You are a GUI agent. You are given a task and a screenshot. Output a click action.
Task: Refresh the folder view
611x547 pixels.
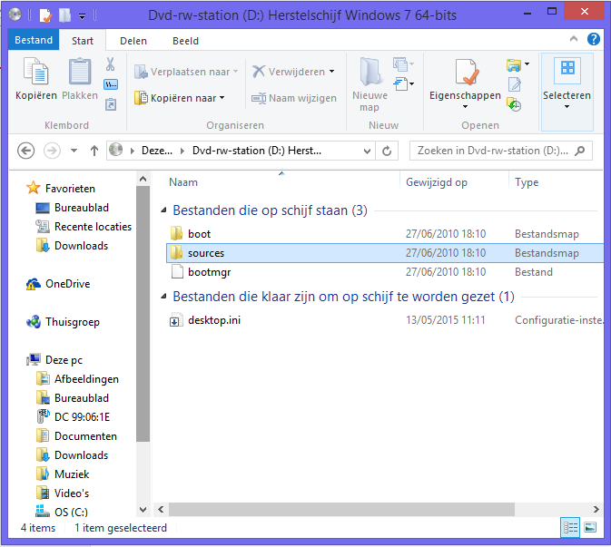tap(387, 151)
